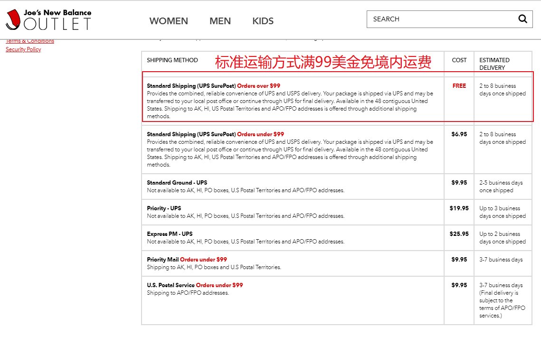Click 'Shipping to APO/FPO addresses.' text
This screenshot has height=346, width=541.
coord(188,293)
